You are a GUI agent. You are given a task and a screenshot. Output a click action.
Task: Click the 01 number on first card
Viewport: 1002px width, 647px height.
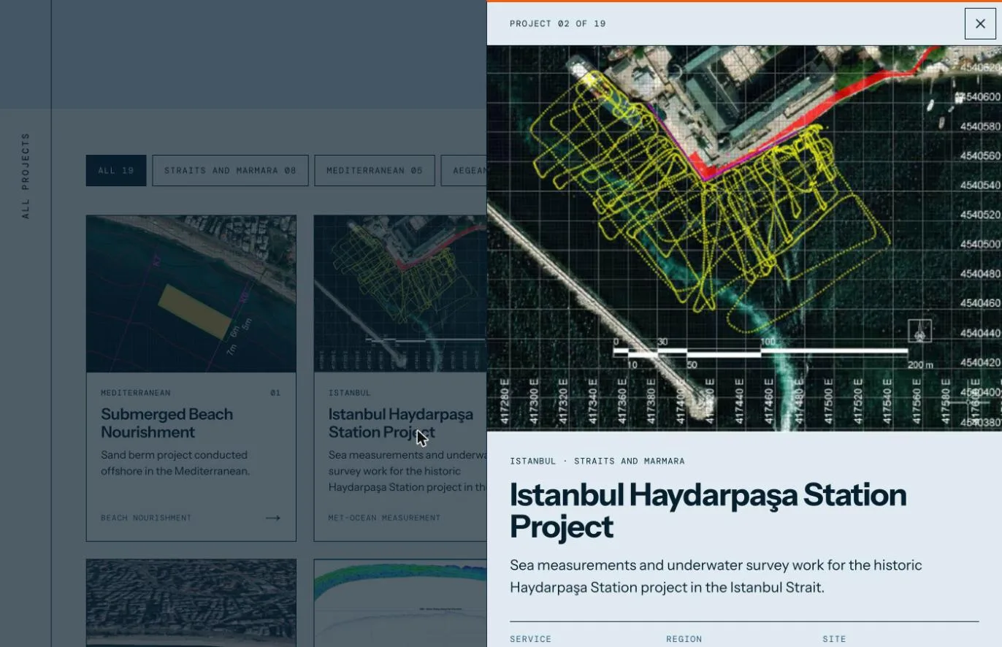pos(275,393)
